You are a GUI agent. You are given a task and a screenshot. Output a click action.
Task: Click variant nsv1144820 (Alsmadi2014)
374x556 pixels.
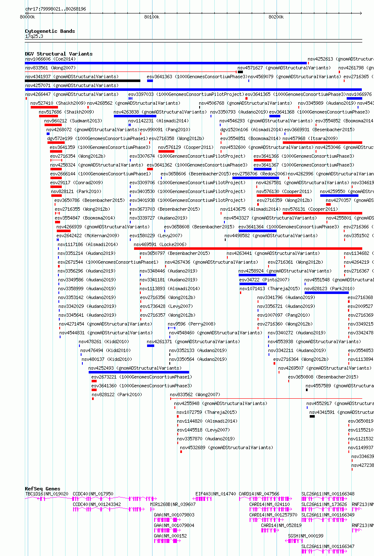(208, 421)
